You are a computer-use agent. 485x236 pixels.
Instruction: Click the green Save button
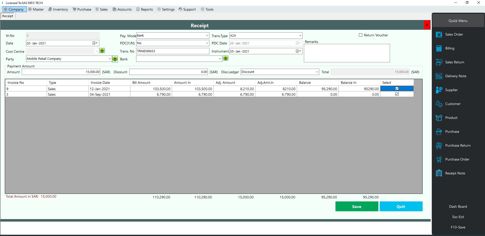[357, 206]
